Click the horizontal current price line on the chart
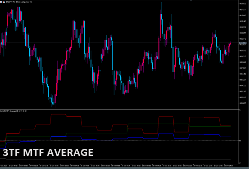Image resolution: width=249 pixels, height=169 pixels. point(119,43)
